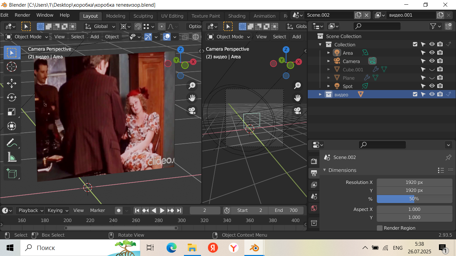Uncheck the Collection exclude checkbox

pyautogui.click(x=415, y=45)
